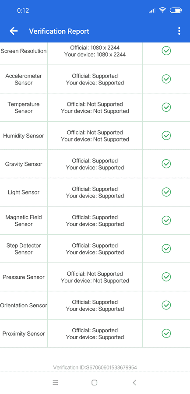Tap the Magnetic Field Sensor checkmark
The image size is (190, 394).
(166, 220)
